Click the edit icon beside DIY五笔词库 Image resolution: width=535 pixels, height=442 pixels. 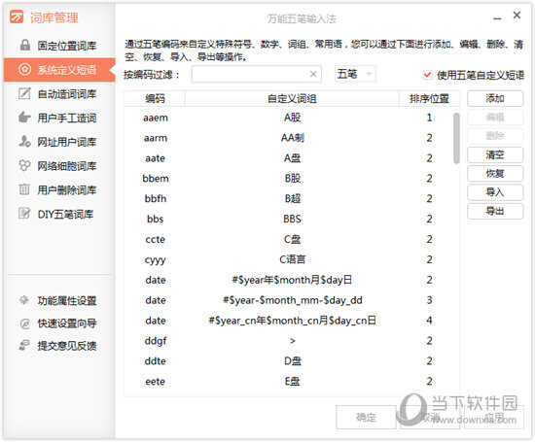click(x=24, y=214)
